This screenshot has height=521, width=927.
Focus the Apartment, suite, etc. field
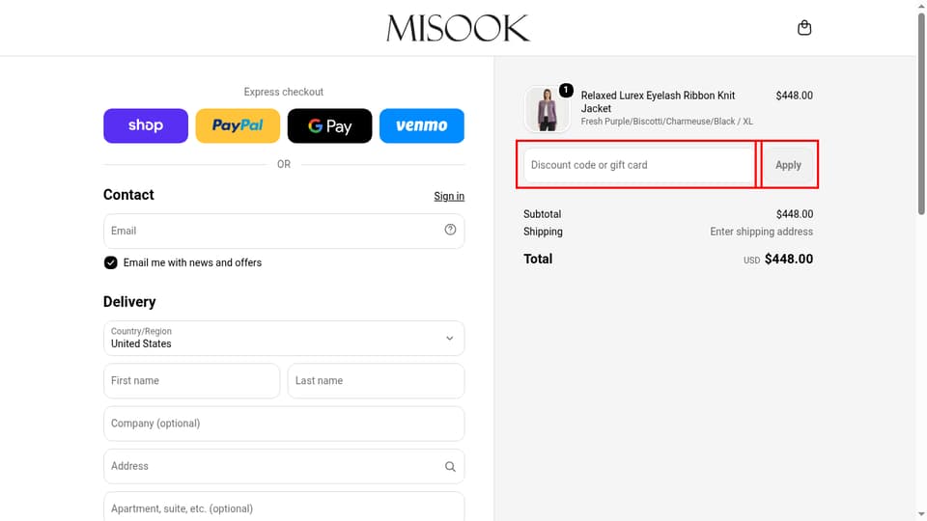284,507
